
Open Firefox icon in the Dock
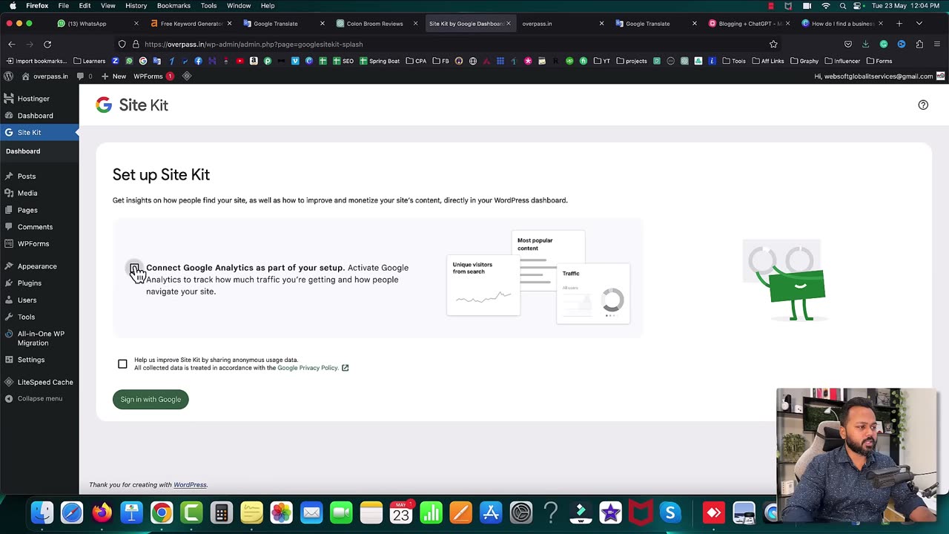coord(102,512)
